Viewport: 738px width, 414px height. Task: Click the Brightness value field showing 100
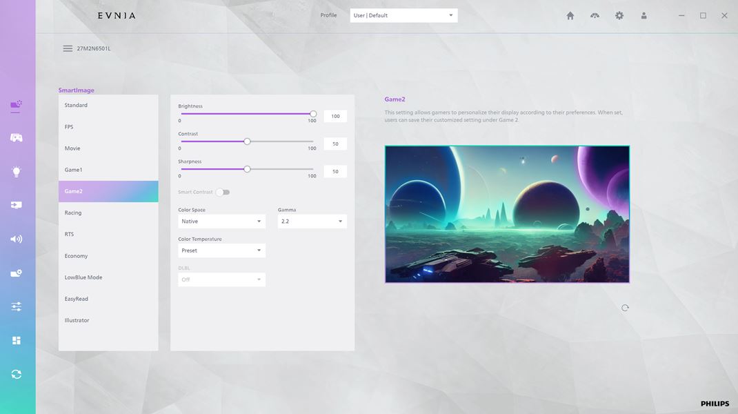coord(335,117)
